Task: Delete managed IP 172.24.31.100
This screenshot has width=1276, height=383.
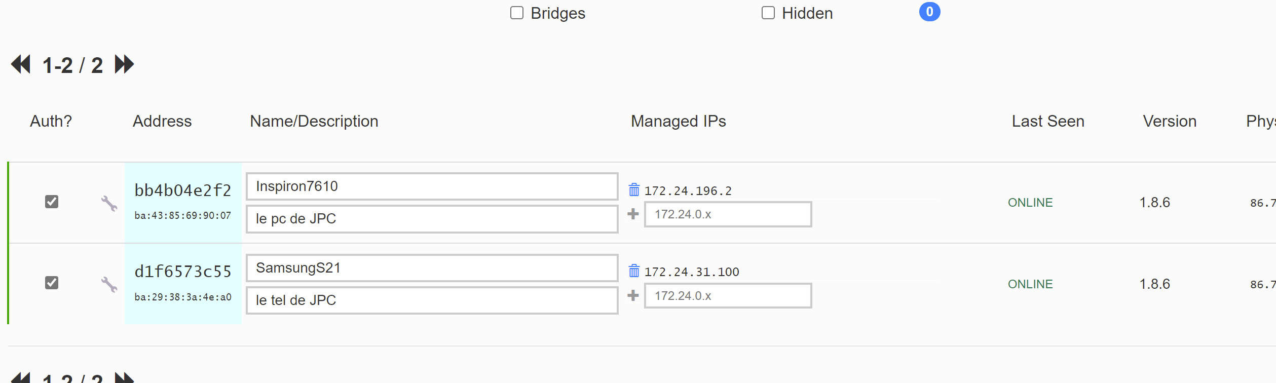Action: (x=634, y=271)
